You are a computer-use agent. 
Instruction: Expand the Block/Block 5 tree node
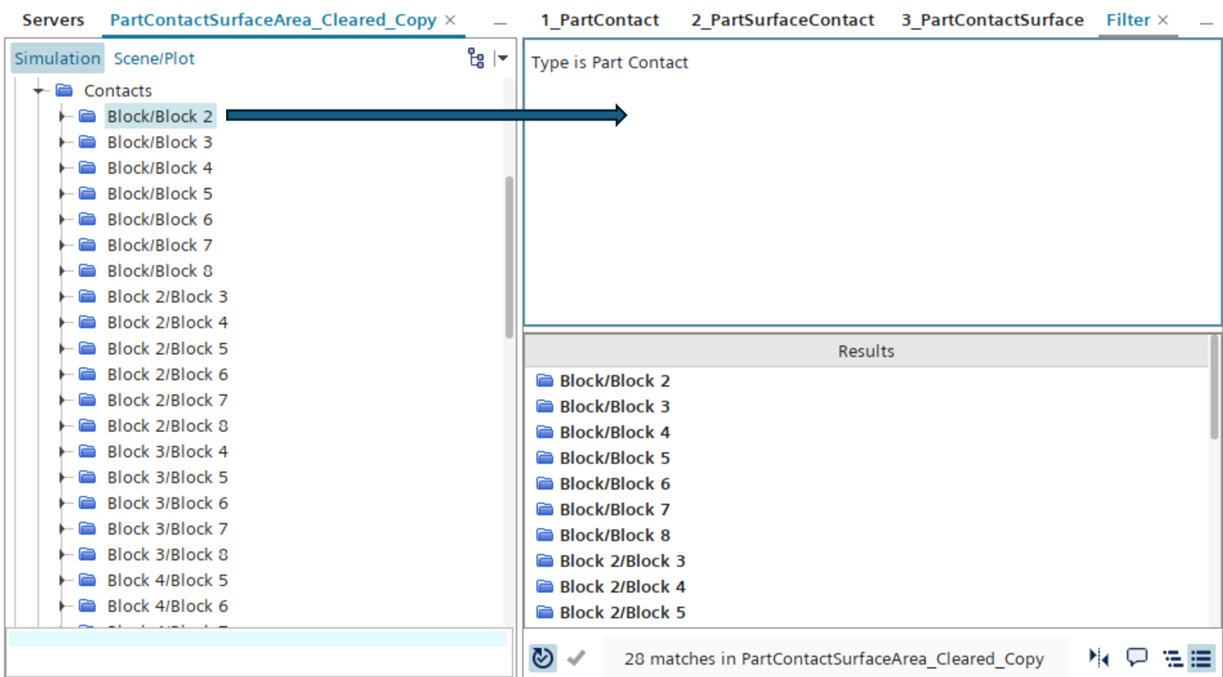(x=63, y=193)
